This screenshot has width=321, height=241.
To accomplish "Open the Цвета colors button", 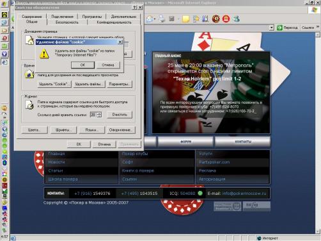I will [34, 130].
